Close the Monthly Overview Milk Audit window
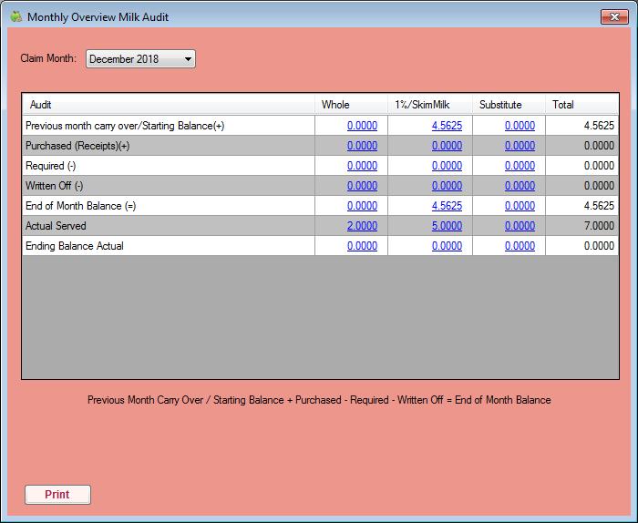Screen dimensions: 638x523 click(614, 16)
